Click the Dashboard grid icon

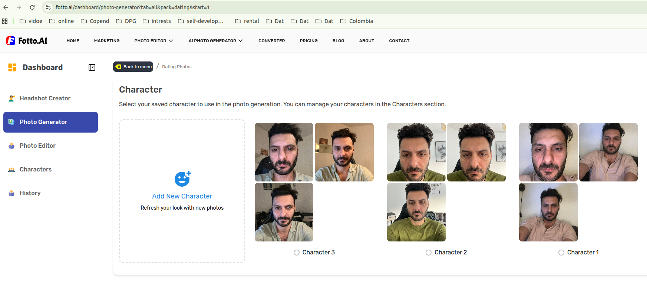coord(12,67)
